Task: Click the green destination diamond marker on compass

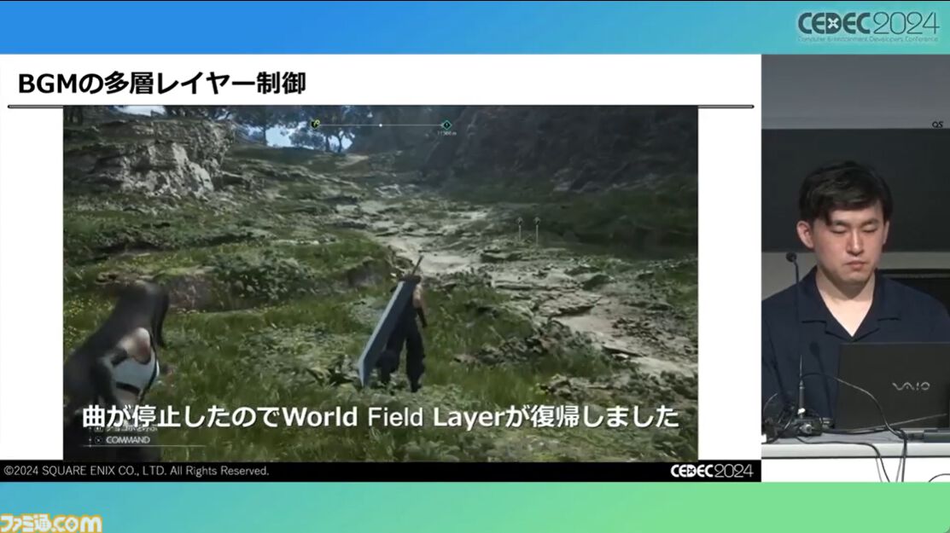Action: [x=446, y=125]
